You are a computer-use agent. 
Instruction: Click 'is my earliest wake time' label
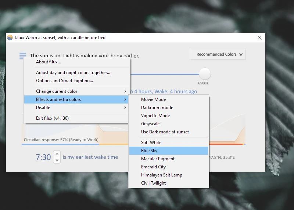point(90,157)
